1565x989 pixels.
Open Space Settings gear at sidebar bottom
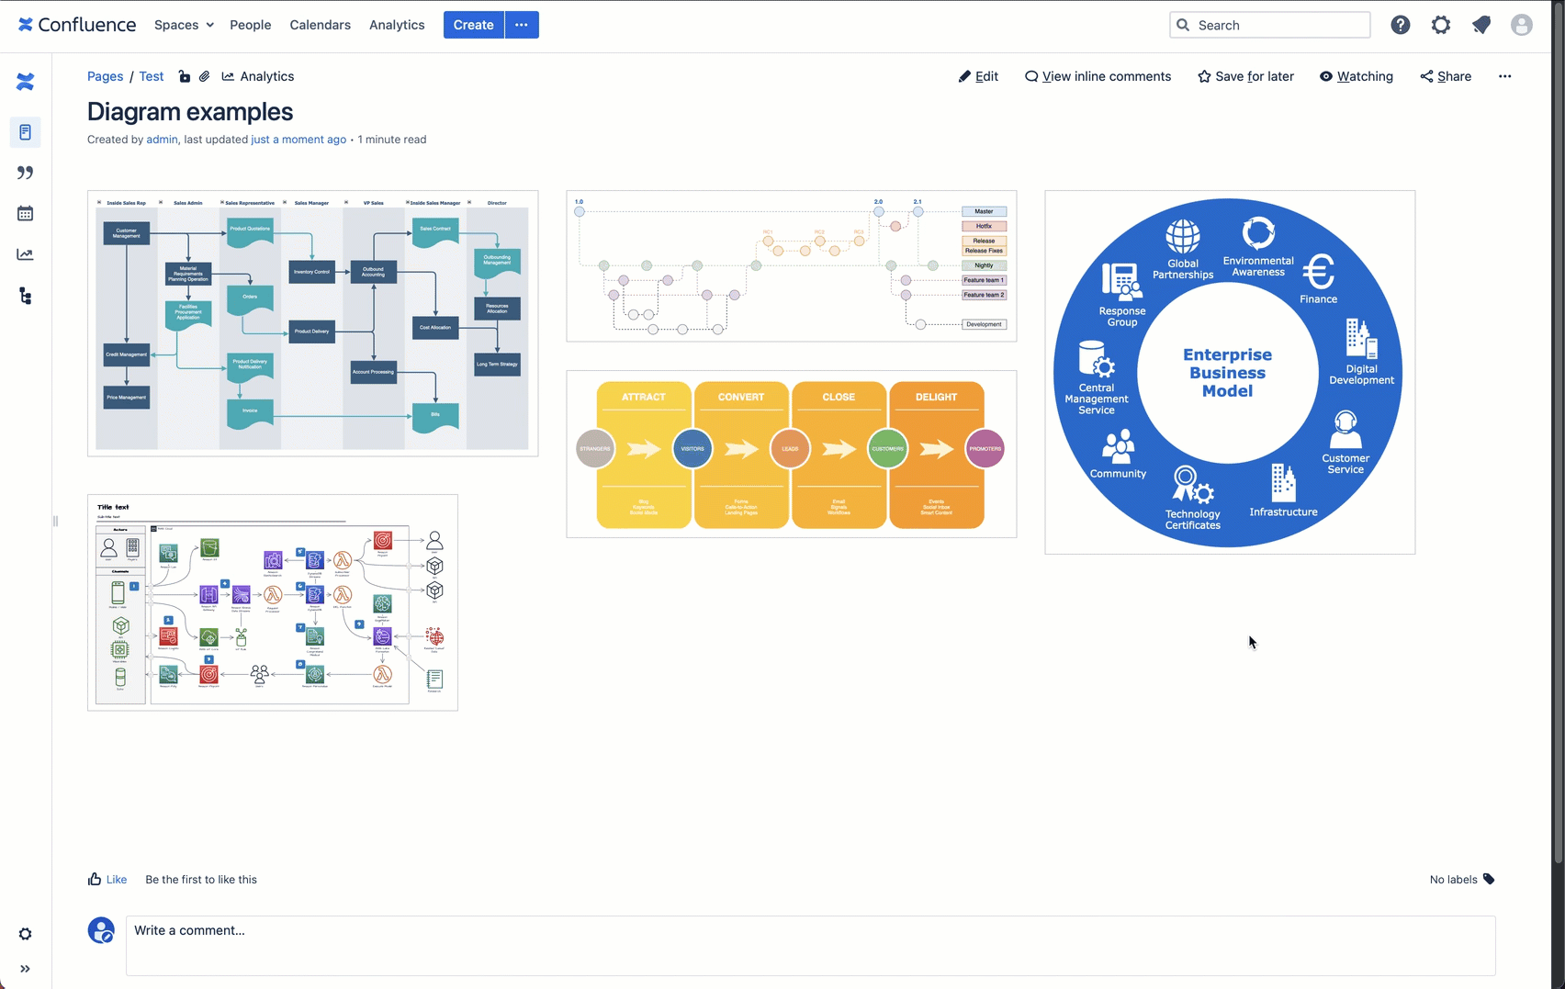[25, 934]
